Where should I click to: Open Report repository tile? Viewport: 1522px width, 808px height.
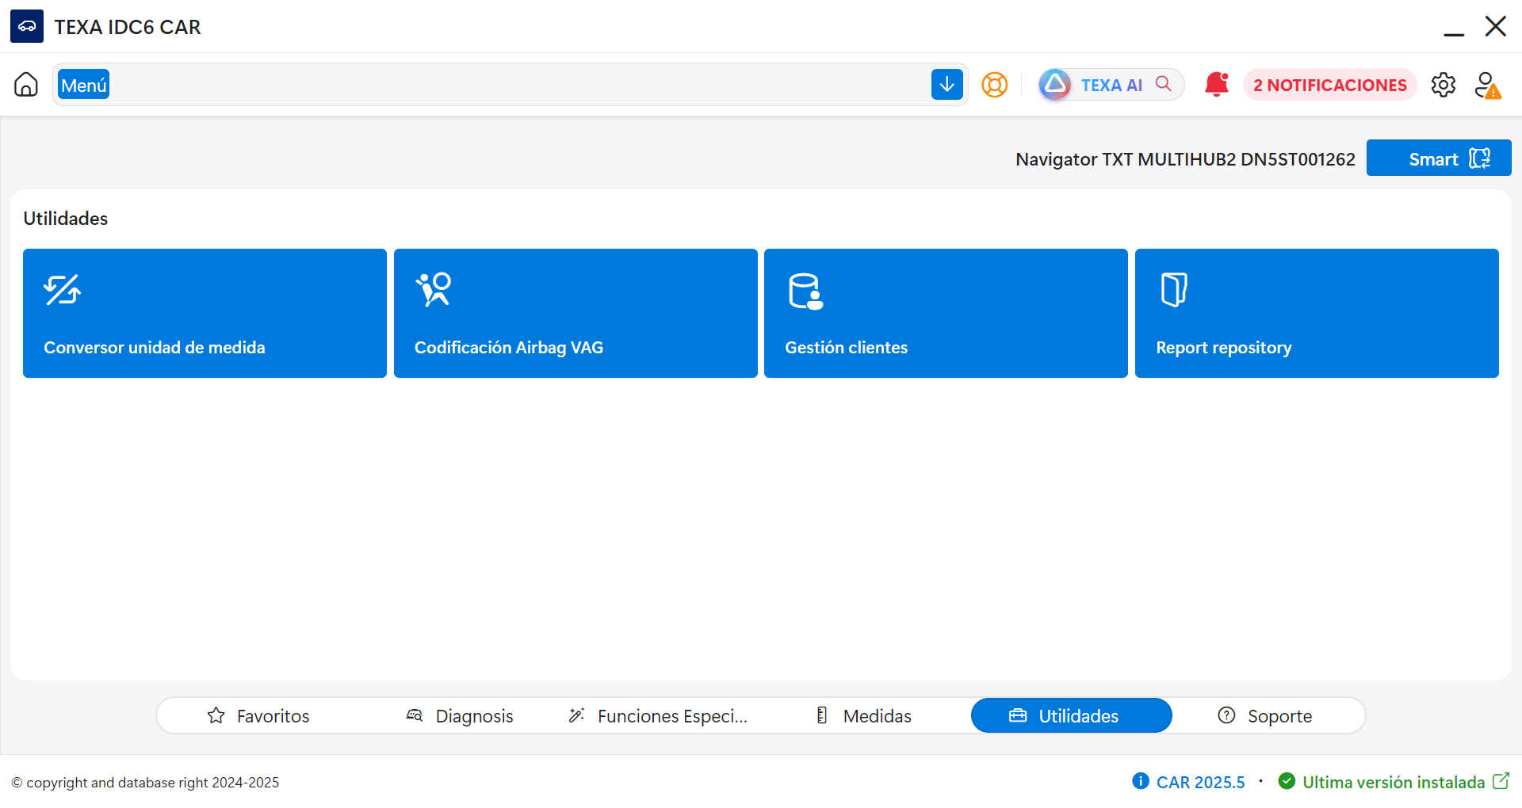(x=1317, y=313)
